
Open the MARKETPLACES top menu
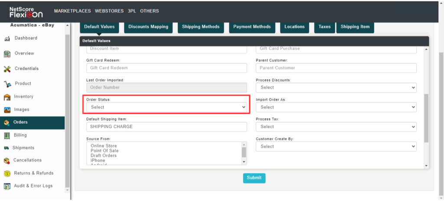(x=72, y=11)
